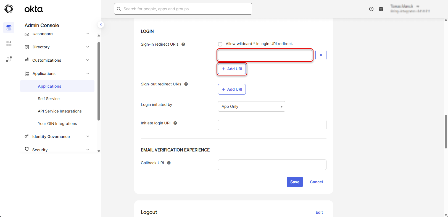Screen dimensions: 448x217
Task: Click the Okta sunburst logo icon
Action: pyautogui.click(x=9, y=9)
